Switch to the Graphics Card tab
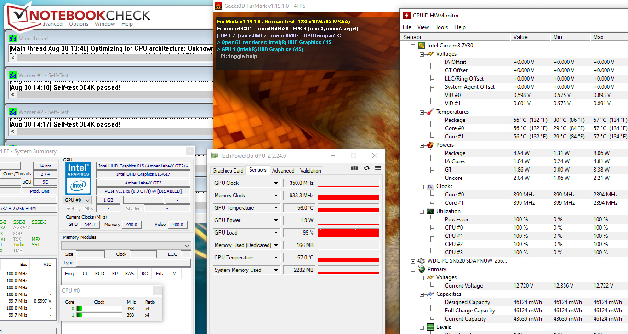Image resolution: width=628 pixels, height=334 pixels. pyautogui.click(x=228, y=170)
